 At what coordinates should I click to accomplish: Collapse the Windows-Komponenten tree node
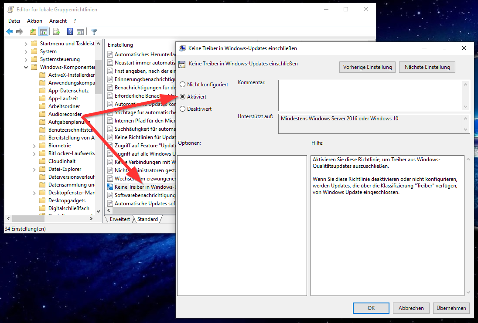(x=26, y=67)
